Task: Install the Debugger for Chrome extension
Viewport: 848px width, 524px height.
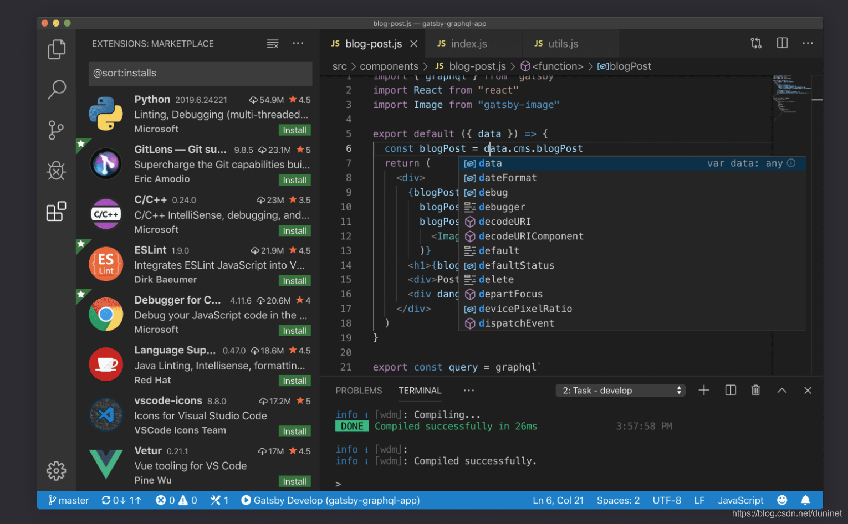Action: pyautogui.click(x=294, y=331)
